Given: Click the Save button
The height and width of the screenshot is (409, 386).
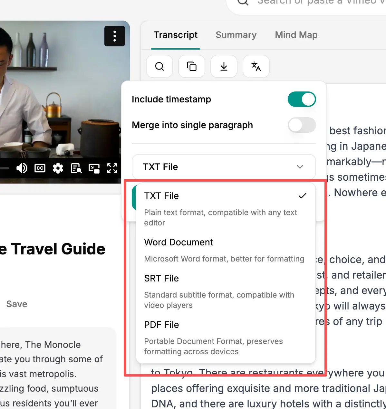Looking at the screenshot, I should tap(17, 304).
